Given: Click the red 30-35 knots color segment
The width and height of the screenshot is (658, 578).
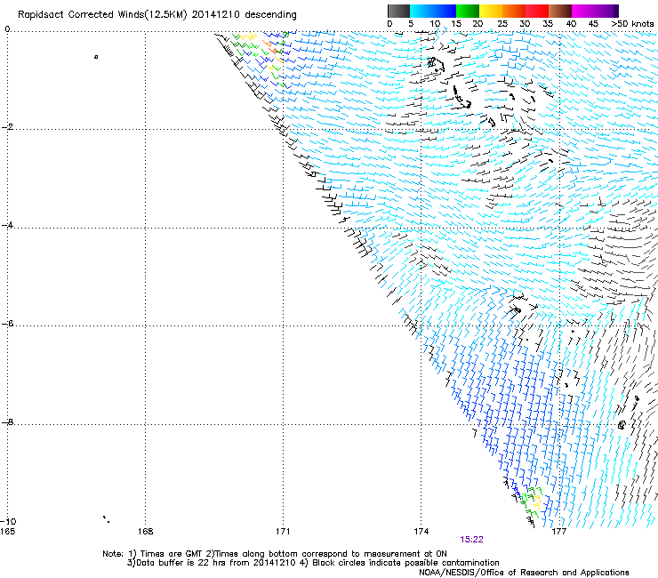Looking at the screenshot, I should [x=537, y=11].
